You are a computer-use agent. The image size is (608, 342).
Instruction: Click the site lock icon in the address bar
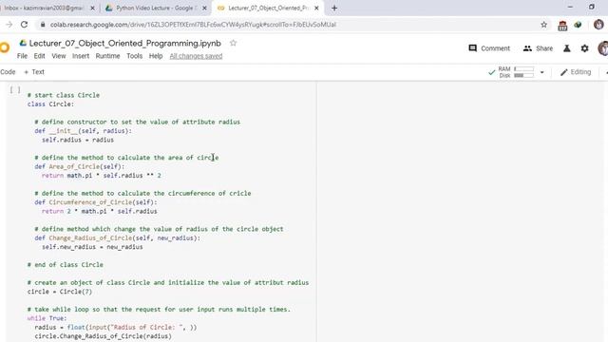[43, 25]
